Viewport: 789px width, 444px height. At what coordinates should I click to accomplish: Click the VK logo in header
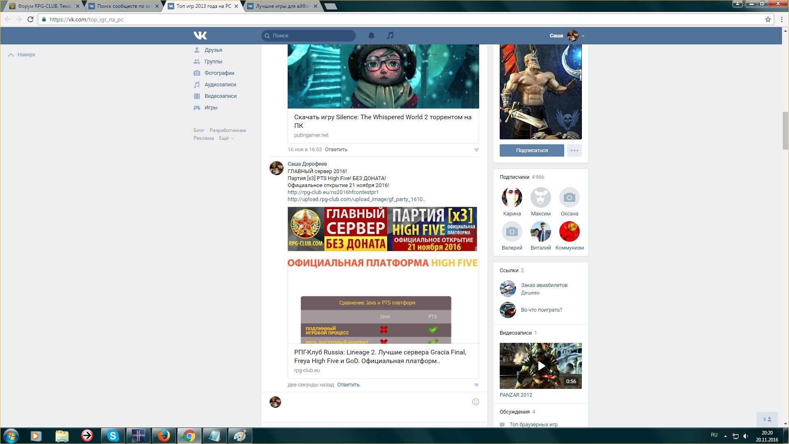(x=200, y=35)
